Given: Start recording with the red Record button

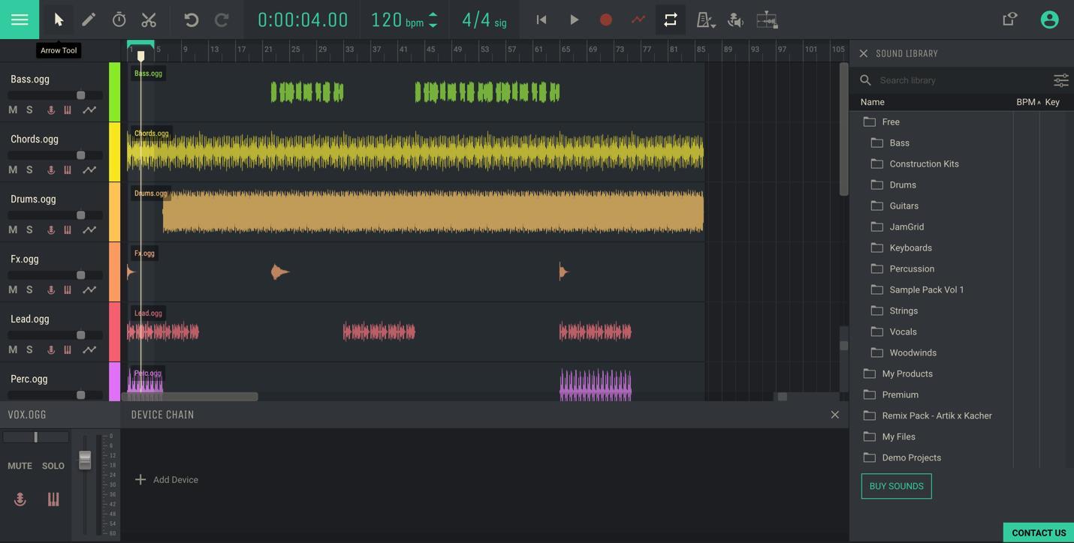Looking at the screenshot, I should point(605,19).
